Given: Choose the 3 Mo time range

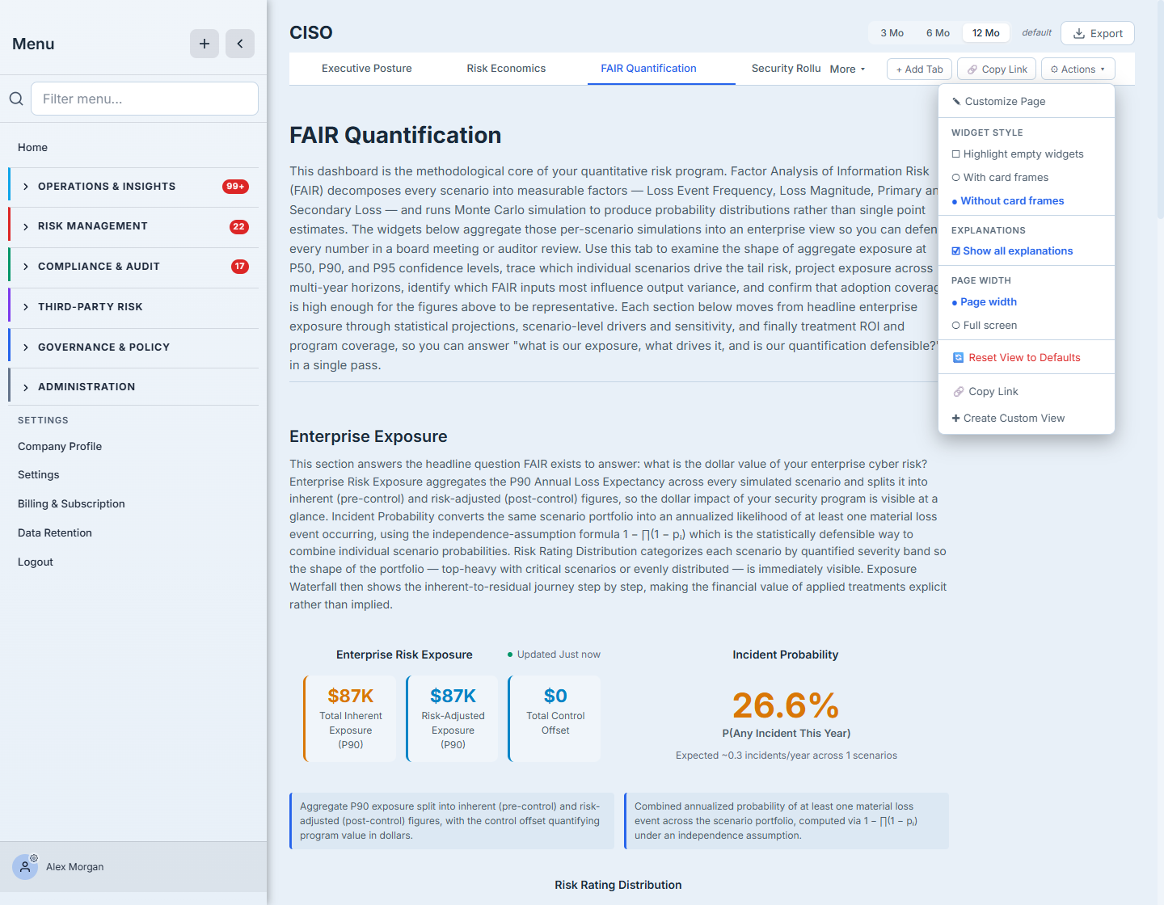Looking at the screenshot, I should [892, 33].
